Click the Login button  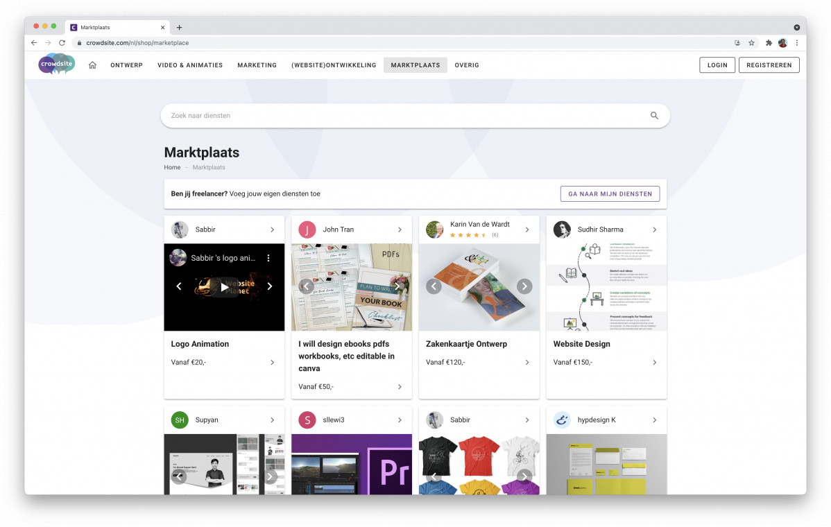pos(717,65)
